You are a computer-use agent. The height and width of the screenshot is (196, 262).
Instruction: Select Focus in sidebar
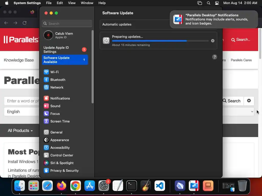[x=65, y=114]
